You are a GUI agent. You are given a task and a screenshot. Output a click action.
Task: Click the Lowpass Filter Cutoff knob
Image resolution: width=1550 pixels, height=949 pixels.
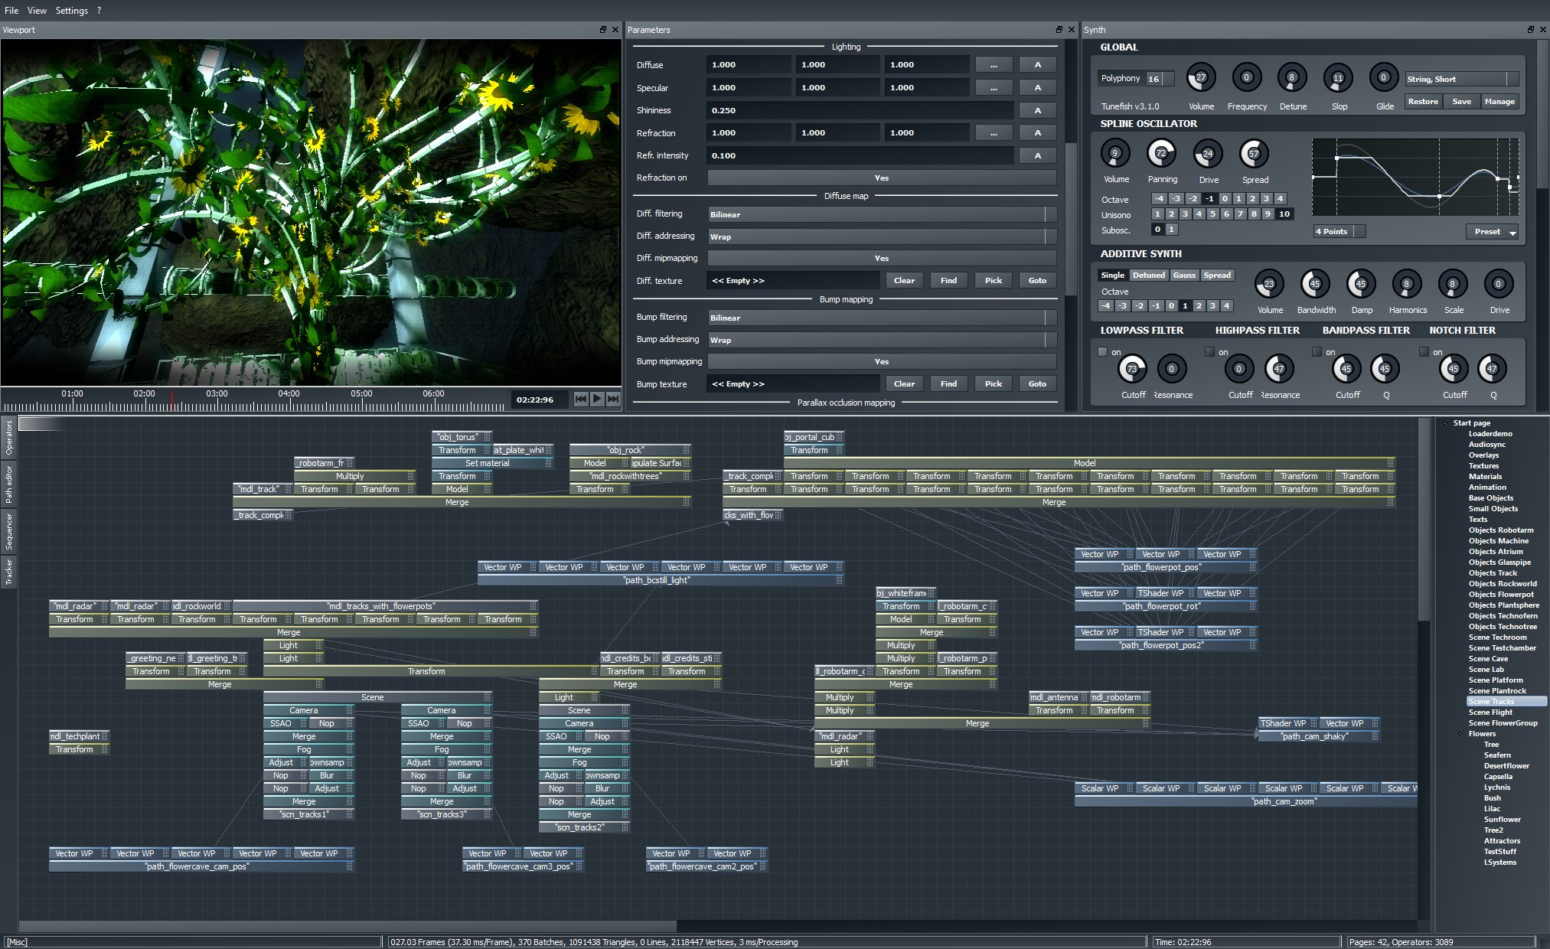pyautogui.click(x=1132, y=369)
